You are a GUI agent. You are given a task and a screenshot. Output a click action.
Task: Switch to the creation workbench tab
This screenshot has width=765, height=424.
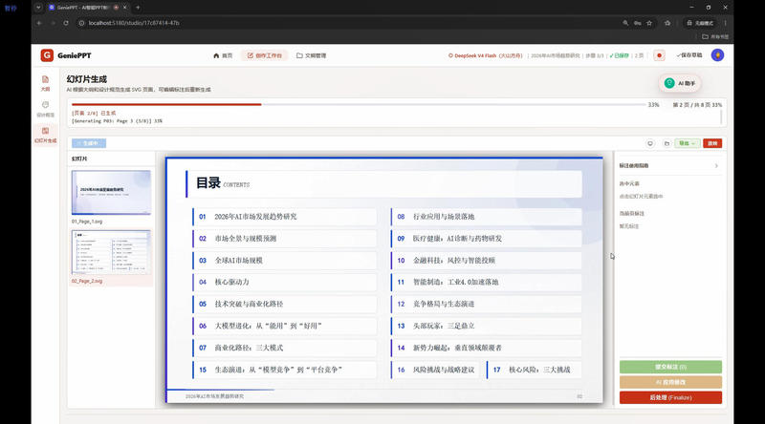coord(265,55)
